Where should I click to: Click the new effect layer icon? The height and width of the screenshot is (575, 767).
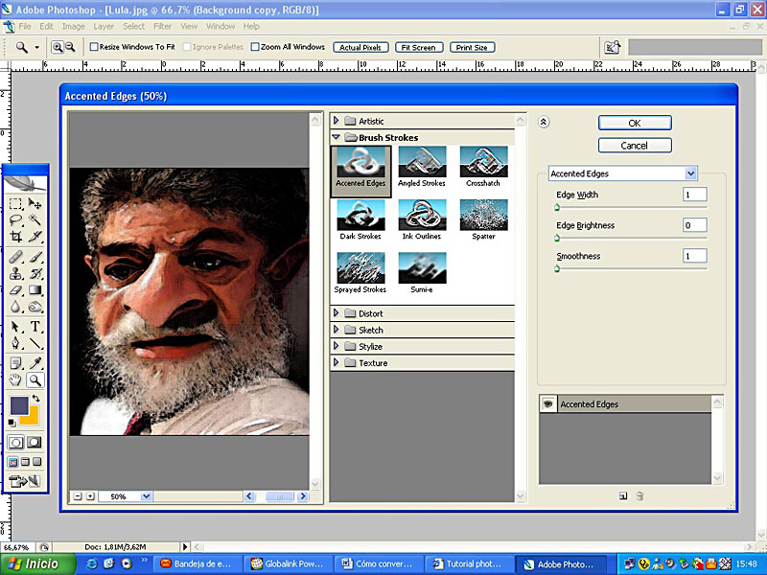(622, 495)
